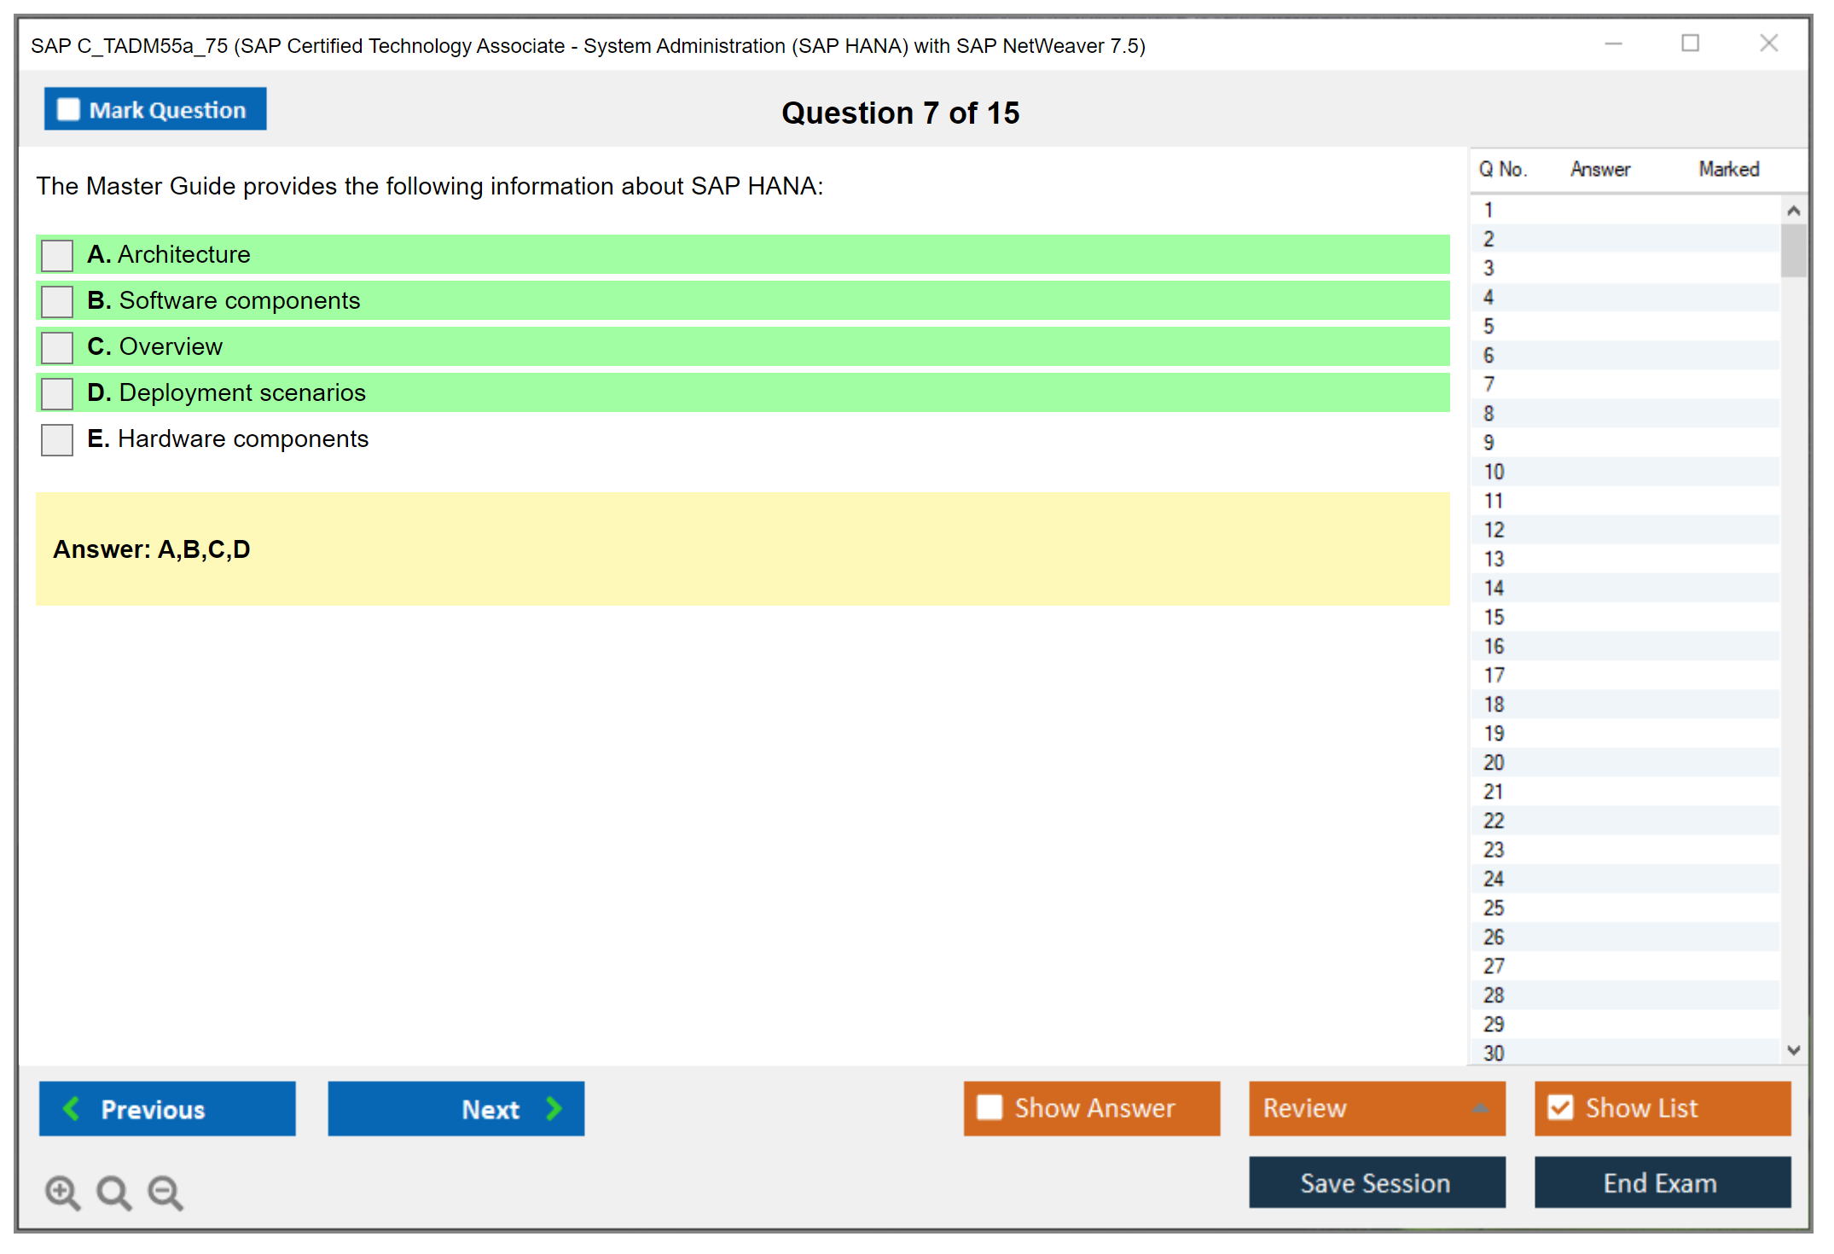
Task: Click the green left arrow on Previous
Action: click(72, 1109)
